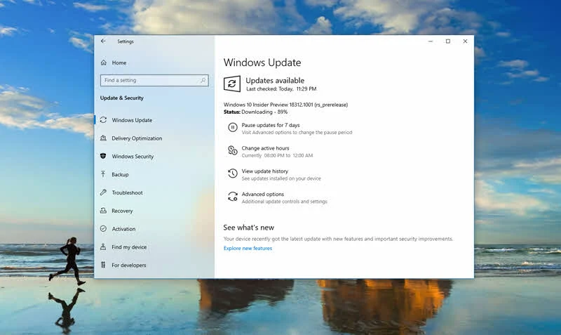This screenshot has height=335, width=561.
Task: Click the Update & Security heading
Action: (121, 98)
